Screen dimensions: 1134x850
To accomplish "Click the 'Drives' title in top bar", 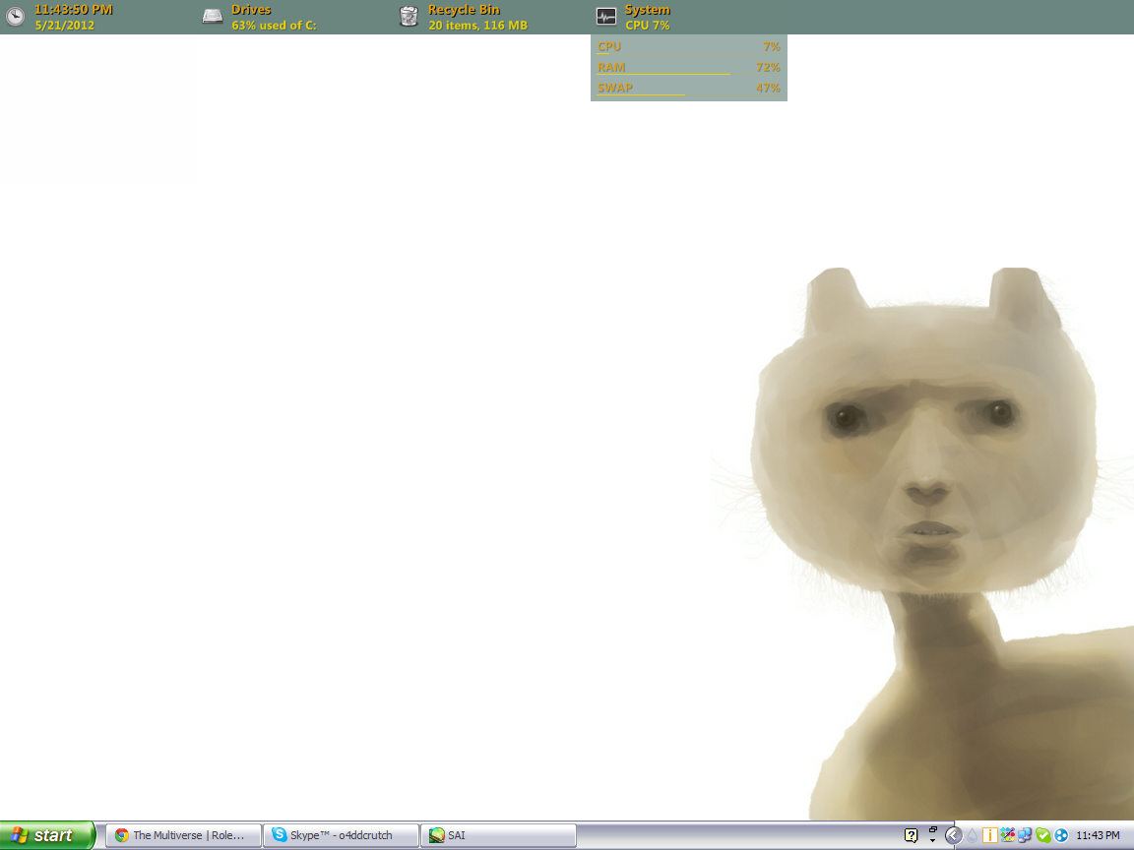I will (251, 10).
